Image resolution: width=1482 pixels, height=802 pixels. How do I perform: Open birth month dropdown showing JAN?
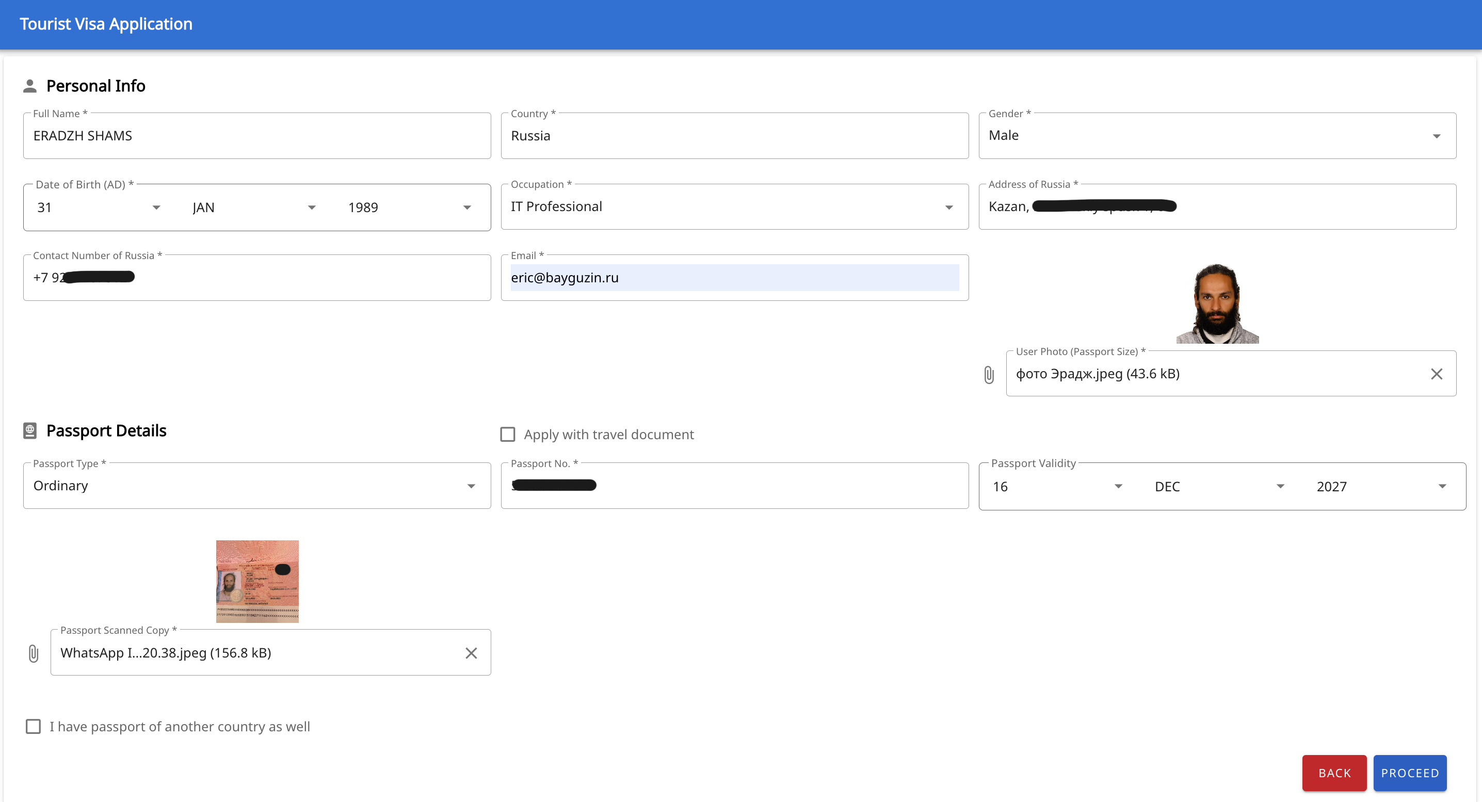coord(253,207)
